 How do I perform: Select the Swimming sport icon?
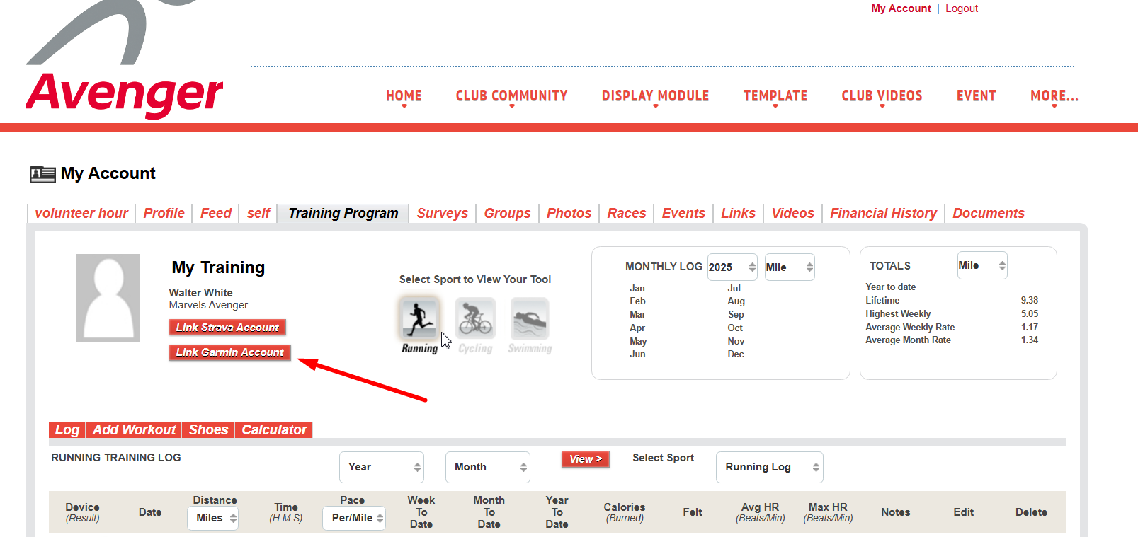tap(530, 319)
